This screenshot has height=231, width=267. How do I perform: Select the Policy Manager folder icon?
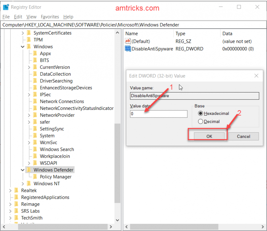coord(36,177)
